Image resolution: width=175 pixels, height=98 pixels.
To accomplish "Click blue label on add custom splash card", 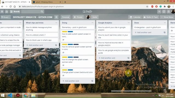I will point(70,32).
